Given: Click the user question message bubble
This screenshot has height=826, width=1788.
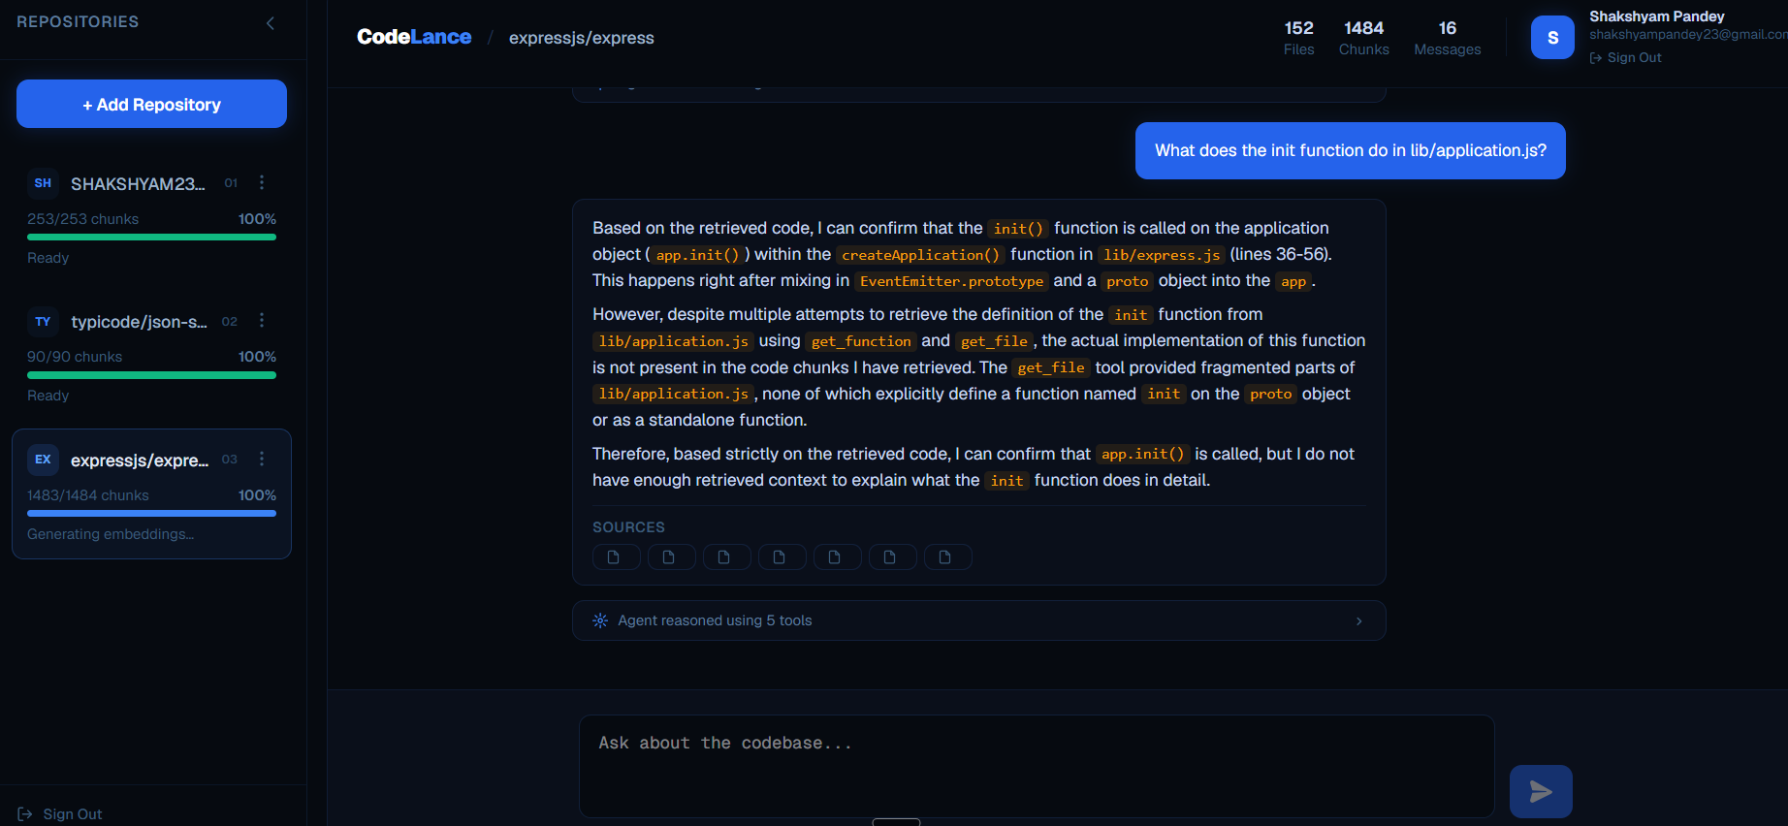Looking at the screenshot, I should point(1350,150).
